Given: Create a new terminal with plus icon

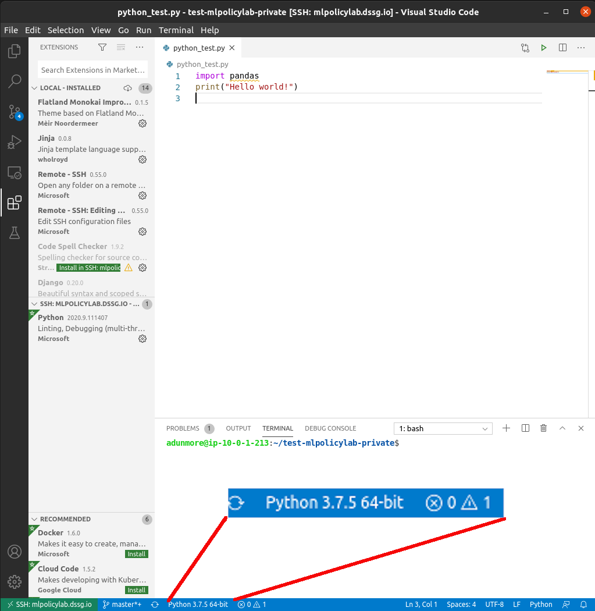Looking at the screenshot, I should point(506,428).
